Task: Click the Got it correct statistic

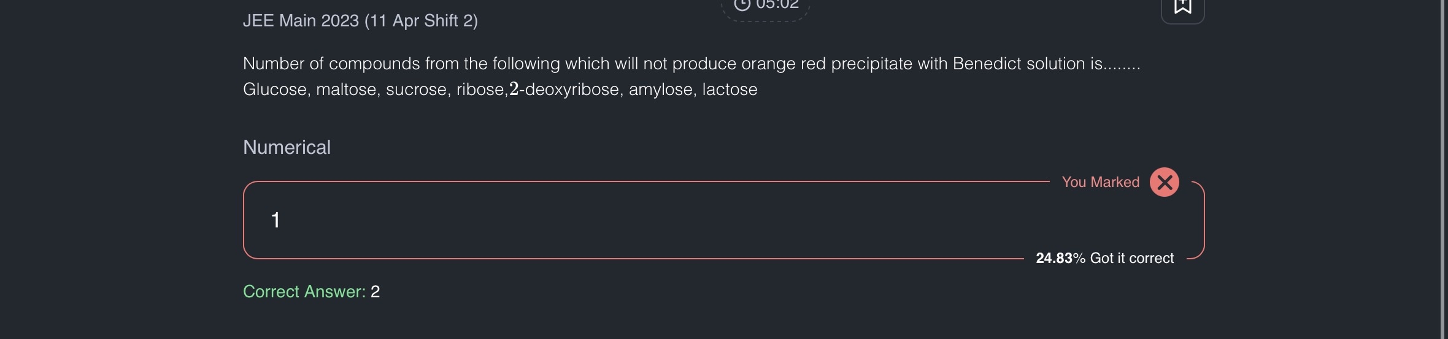Action: 1131,258
